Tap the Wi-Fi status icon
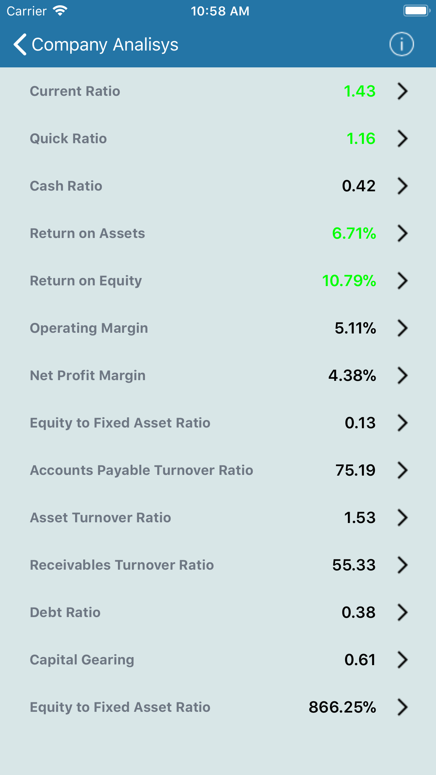Image resolution: width=436 pixels, height=775 pixels. tap(60, 11)
